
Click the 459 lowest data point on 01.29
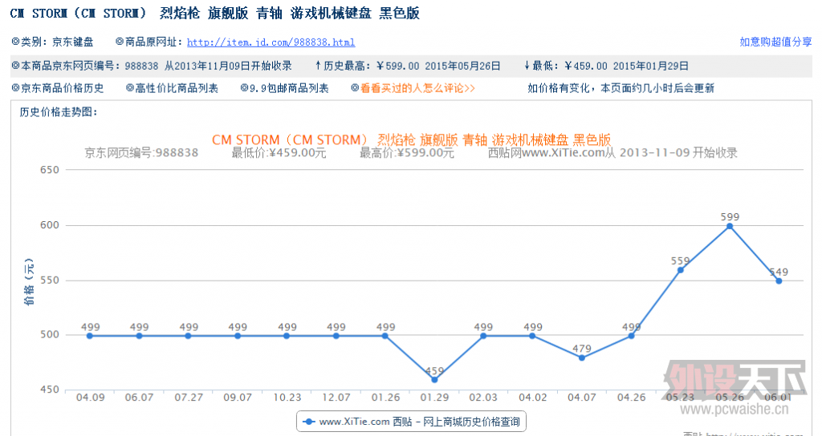(434, 379)
